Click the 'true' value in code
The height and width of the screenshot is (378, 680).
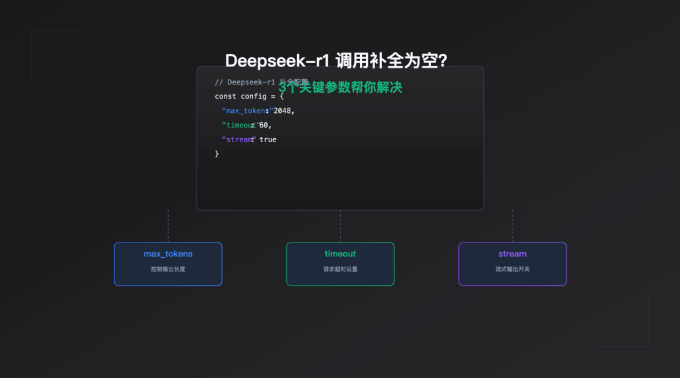268,140
